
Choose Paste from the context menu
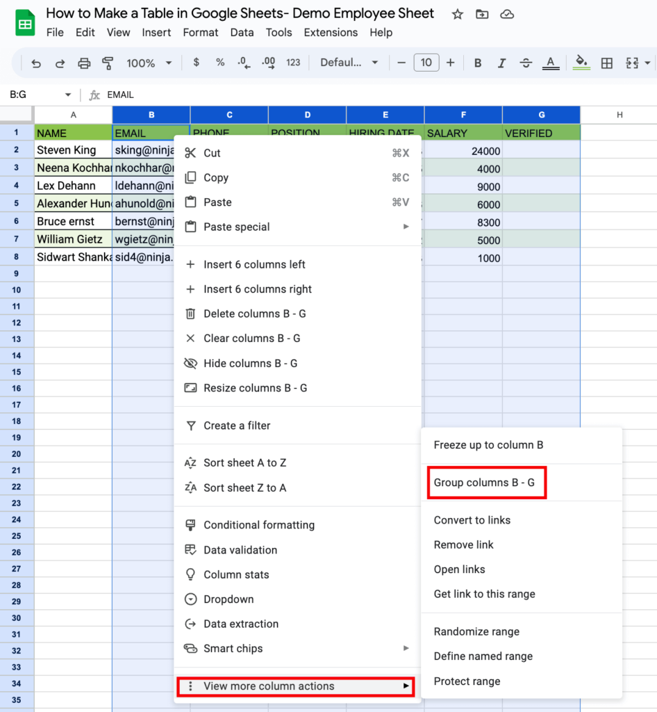(x=297, y=202)
